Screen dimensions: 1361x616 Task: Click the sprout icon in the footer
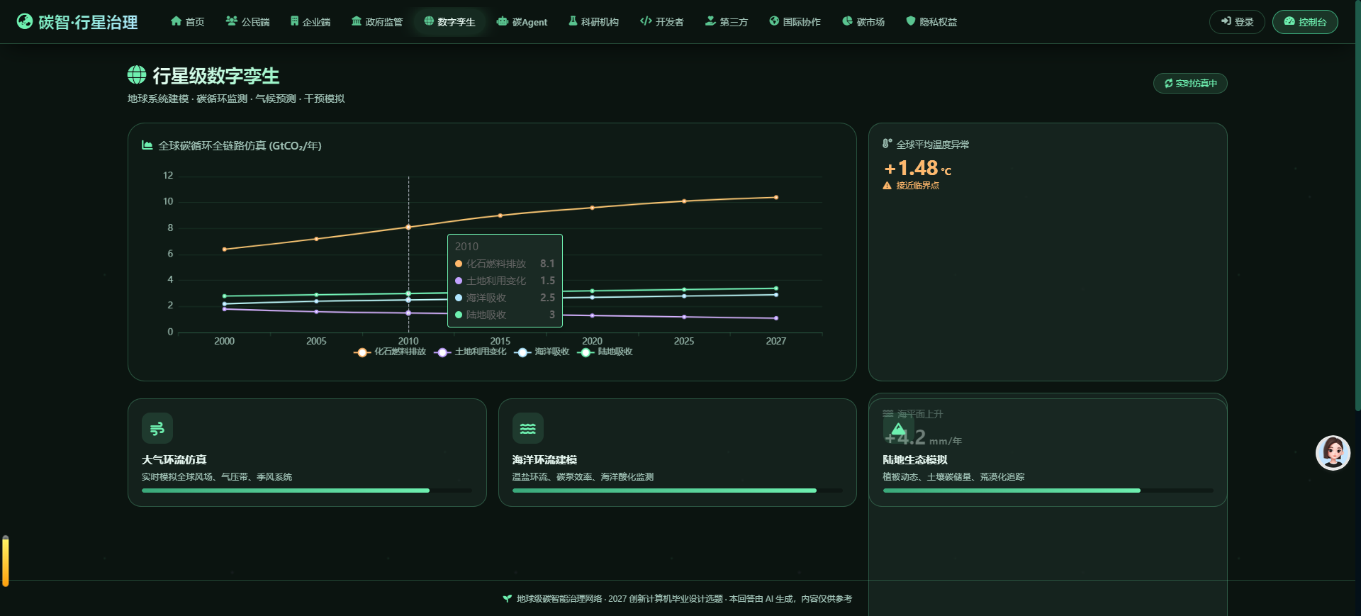tap(507, 599)
